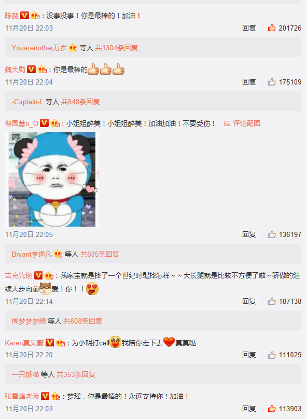The height and width of the screenshot is (419, 307).
Task: Expand the 共548条回复 replies thread
Action: point(80,102)
